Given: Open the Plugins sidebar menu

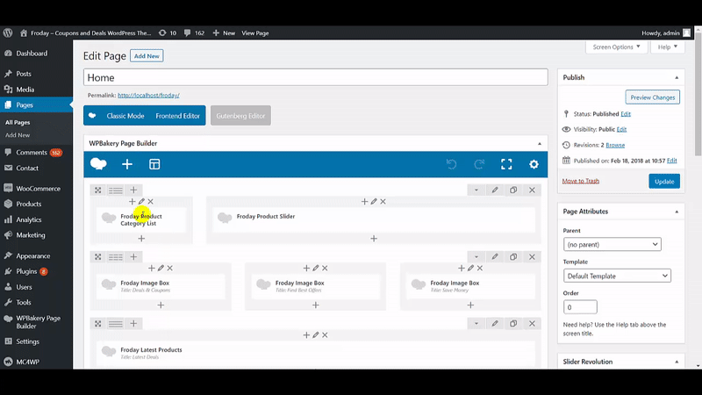Looking at the screenshot, I should coord(28,271).
